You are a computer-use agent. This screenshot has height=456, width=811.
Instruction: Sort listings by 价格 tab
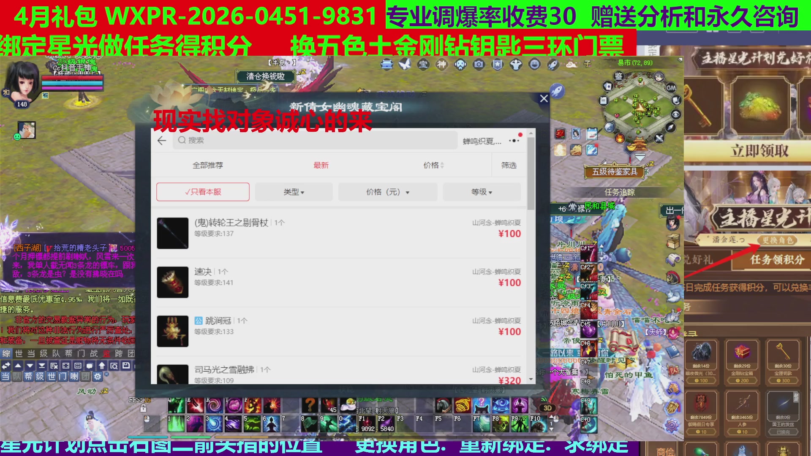[433, 165]
